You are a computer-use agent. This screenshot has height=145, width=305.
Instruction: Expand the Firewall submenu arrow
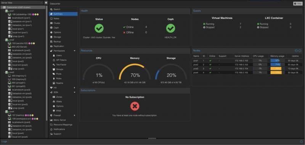click(x=74, y=115)
